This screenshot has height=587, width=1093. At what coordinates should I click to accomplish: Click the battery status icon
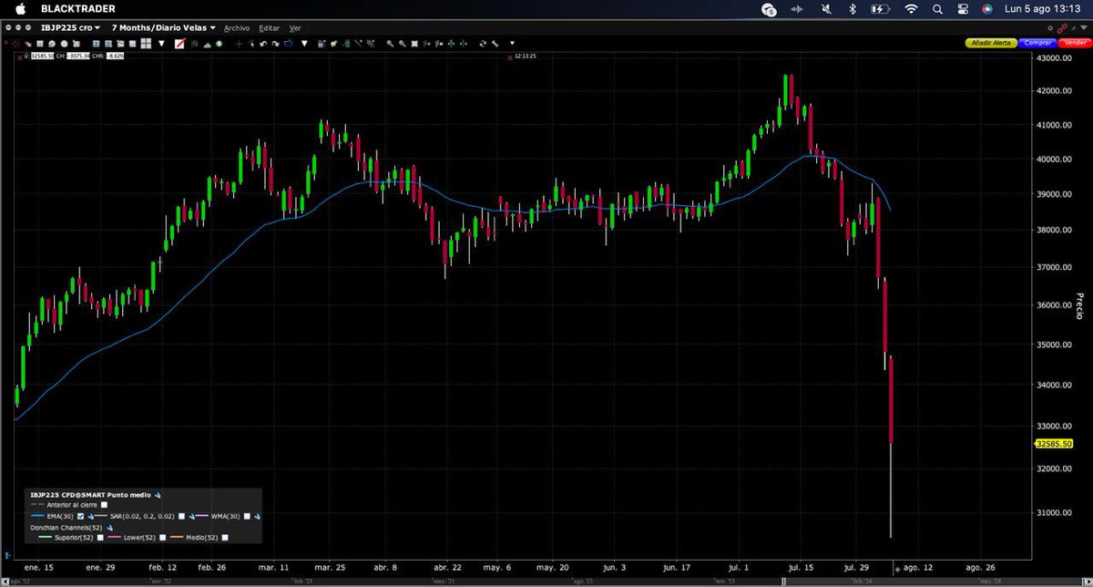[880, 8]
